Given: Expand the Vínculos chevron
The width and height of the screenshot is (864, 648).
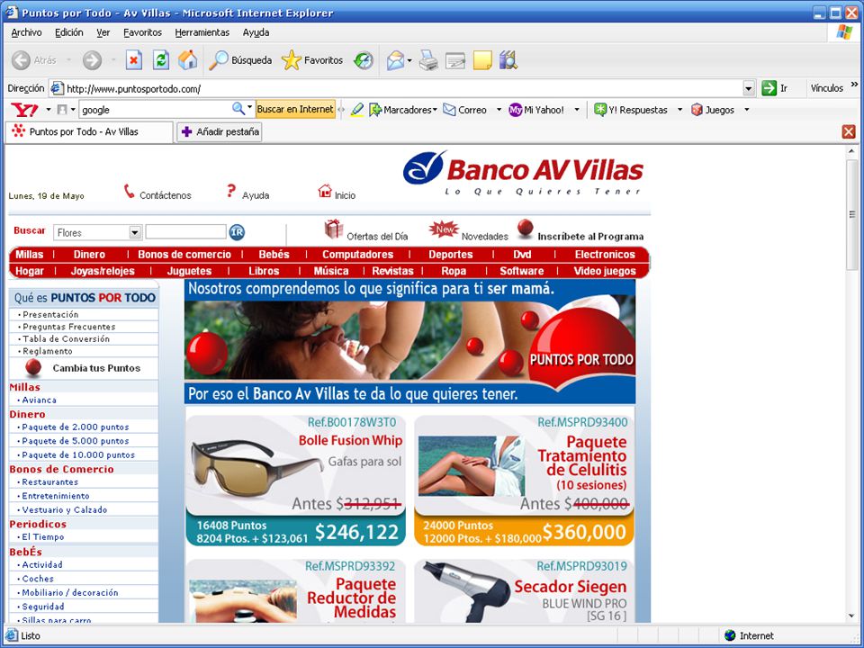Looking at the screenshot, I should click(x=855, y=85).
